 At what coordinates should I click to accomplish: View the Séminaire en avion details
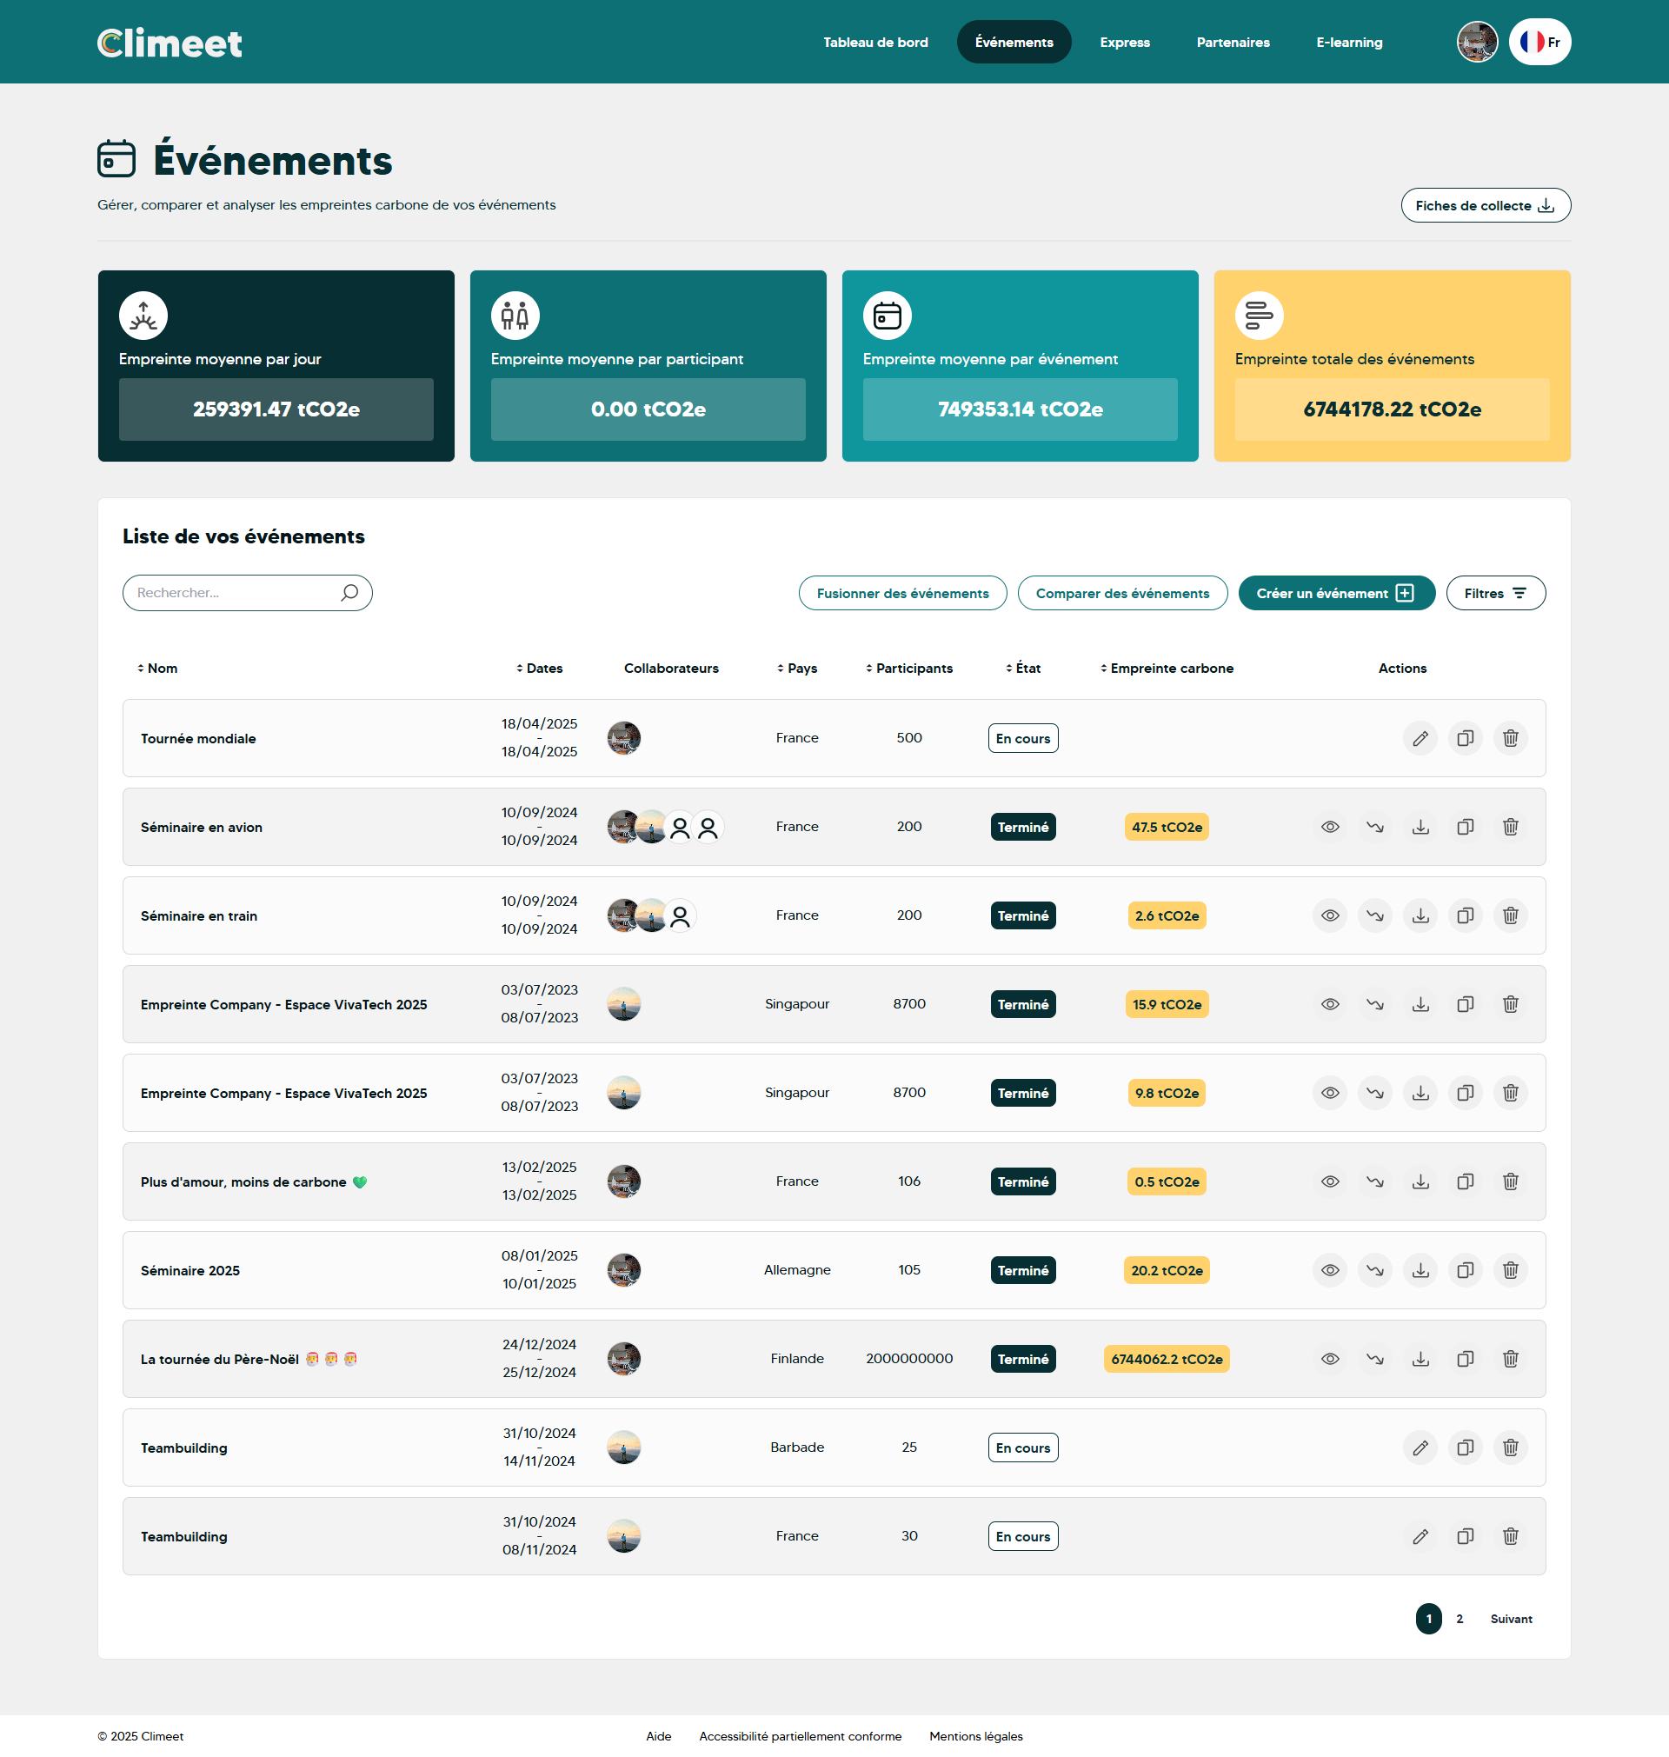(x=1329, y=827)
